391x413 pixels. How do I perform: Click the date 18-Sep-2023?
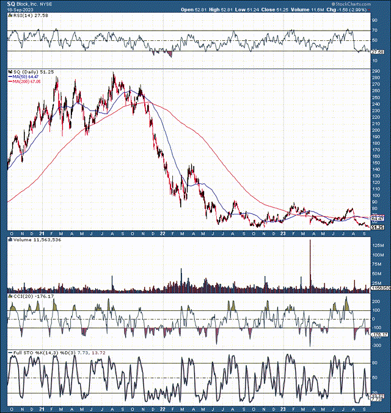[20, 10]
